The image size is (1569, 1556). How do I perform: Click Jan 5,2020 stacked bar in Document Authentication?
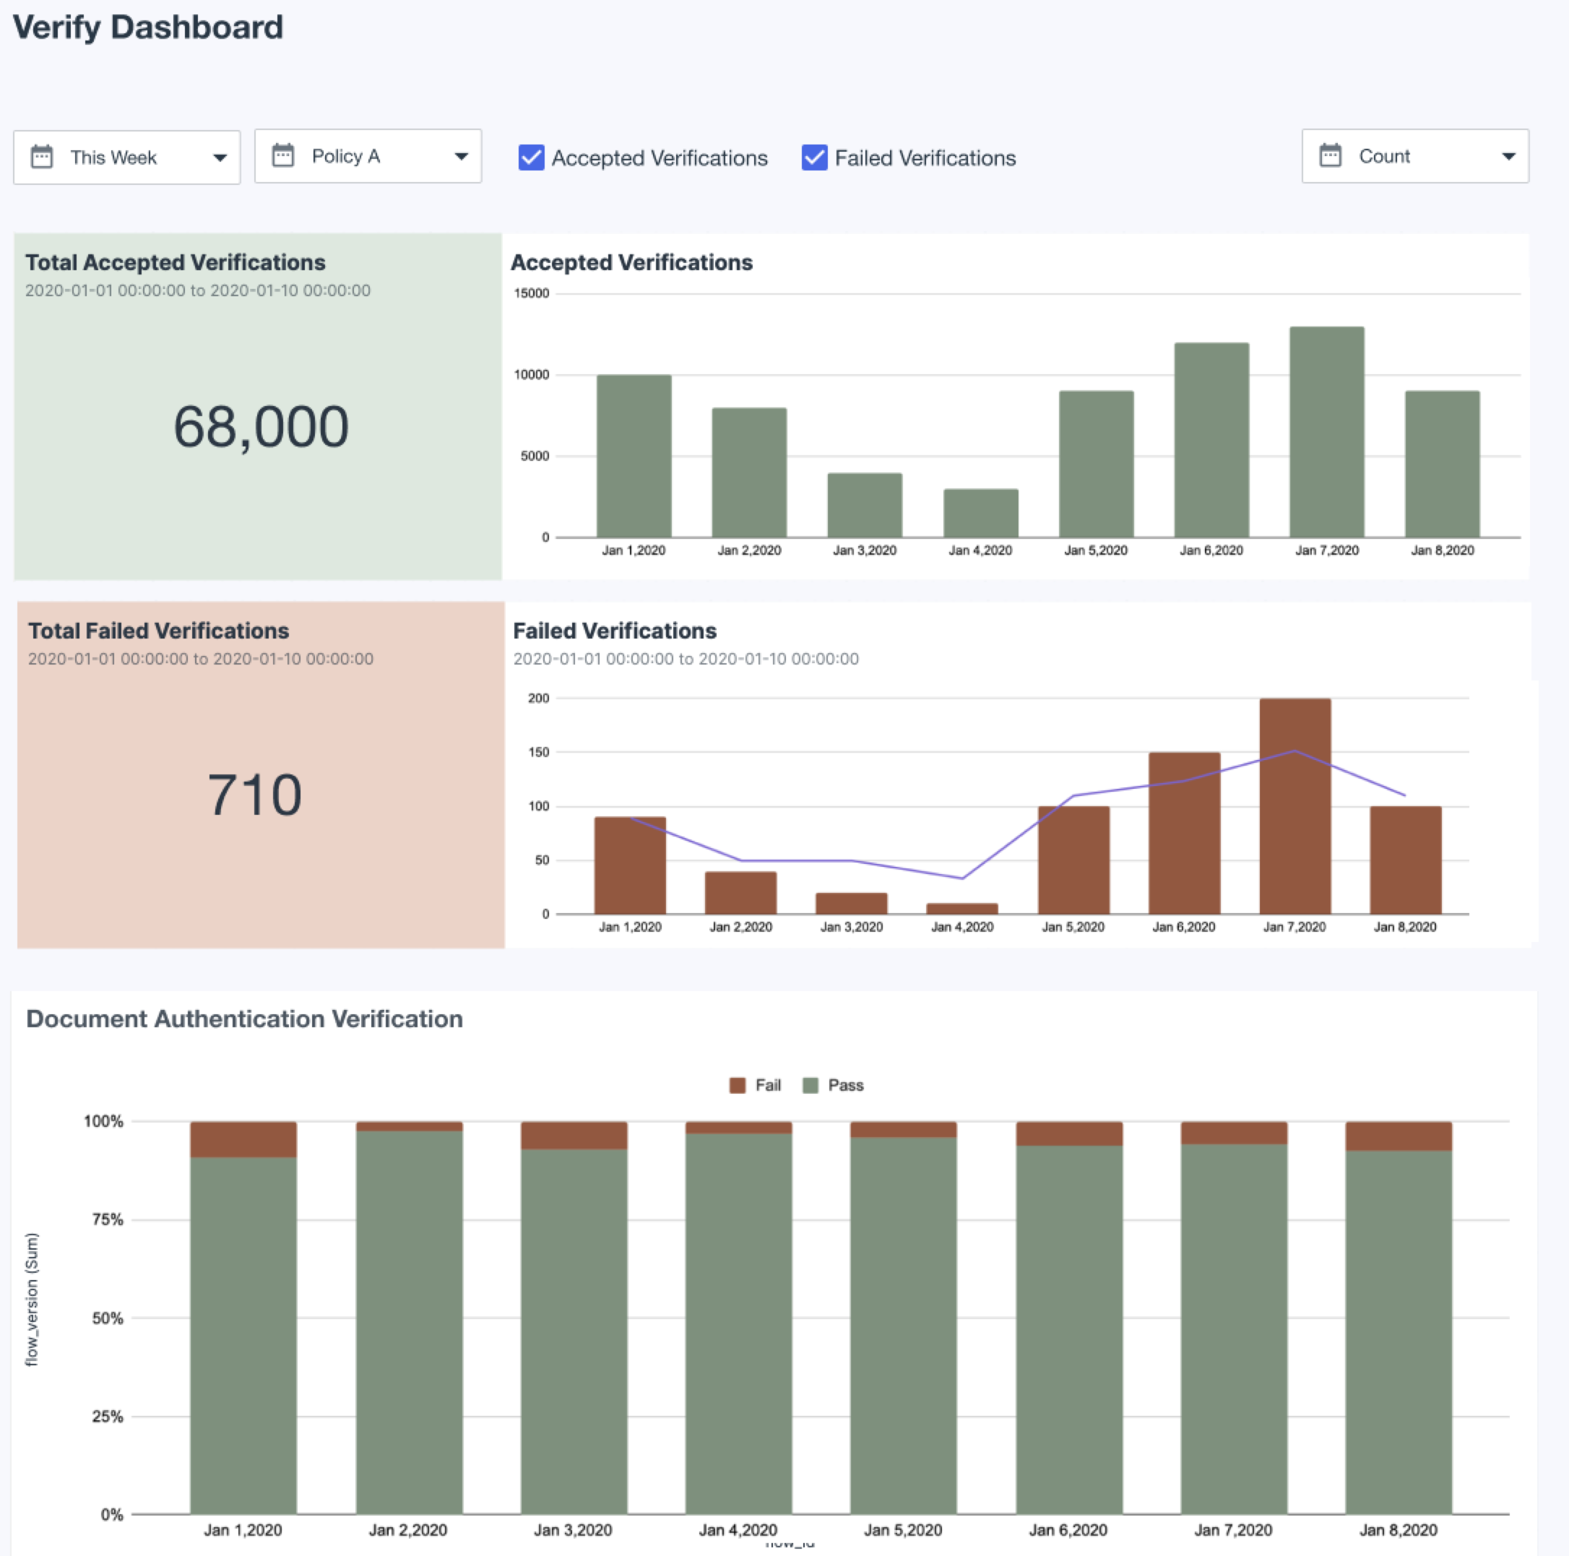point(903,1317)
